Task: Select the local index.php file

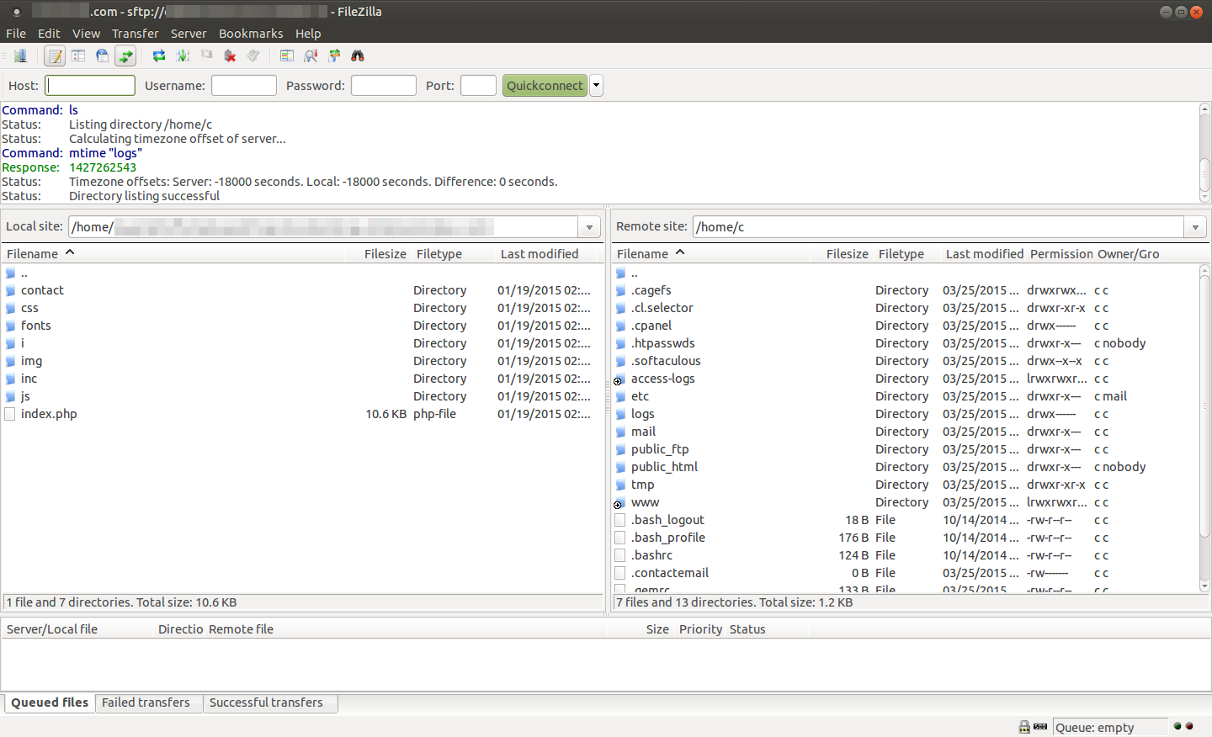Action: click(x=49, y=414)
